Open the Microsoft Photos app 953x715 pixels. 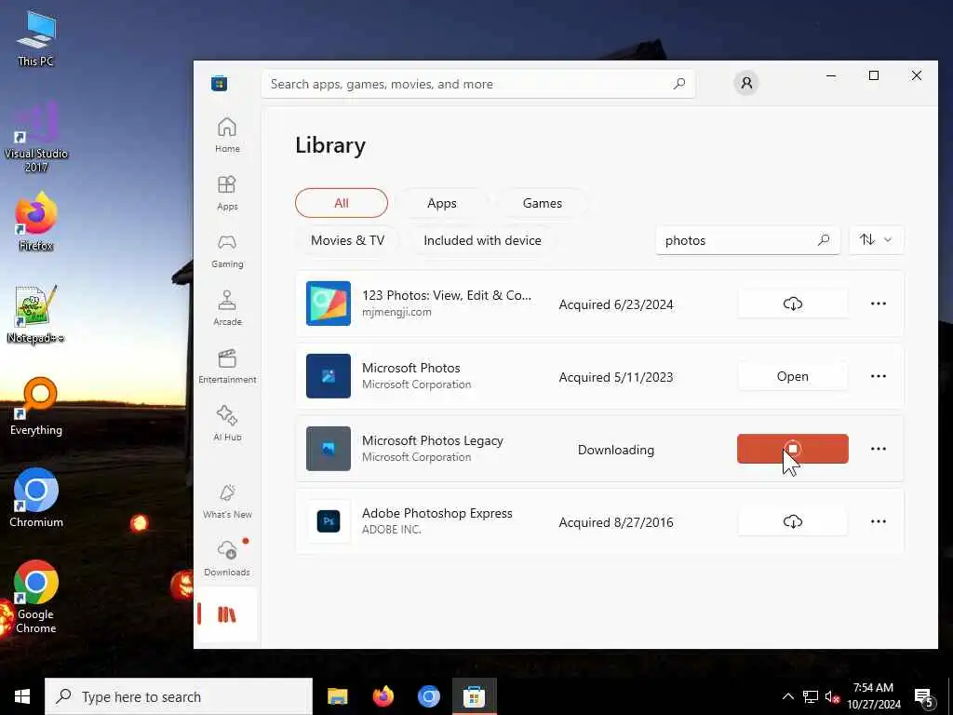(793, 376)
